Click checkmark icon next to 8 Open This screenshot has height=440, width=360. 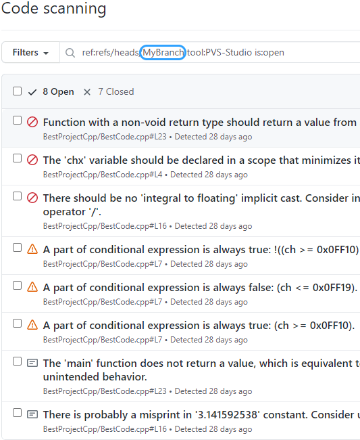click(32, 92)
